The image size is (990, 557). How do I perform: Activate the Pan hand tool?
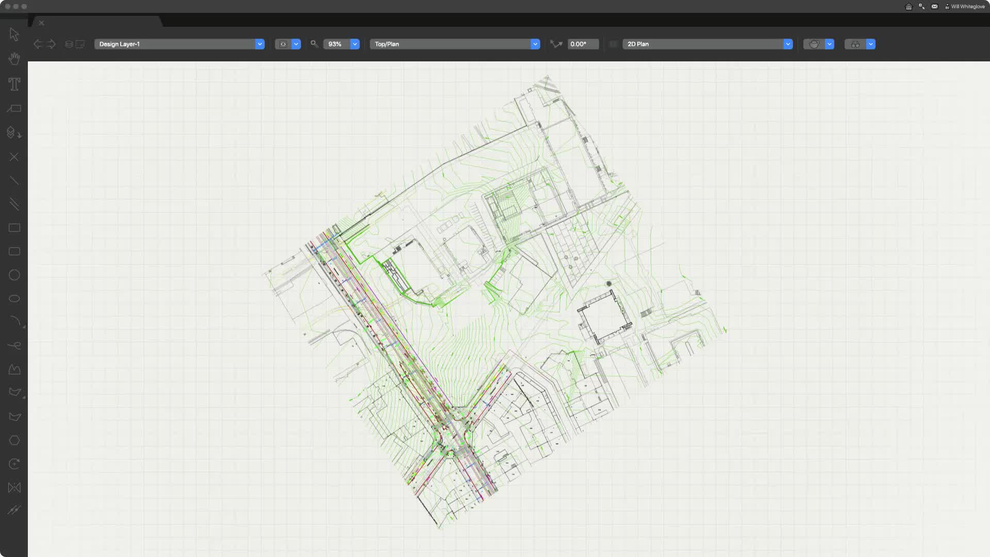(14, 59)
